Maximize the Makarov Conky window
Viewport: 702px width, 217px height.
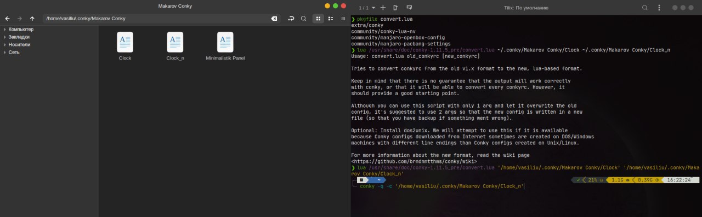[336, 5]
